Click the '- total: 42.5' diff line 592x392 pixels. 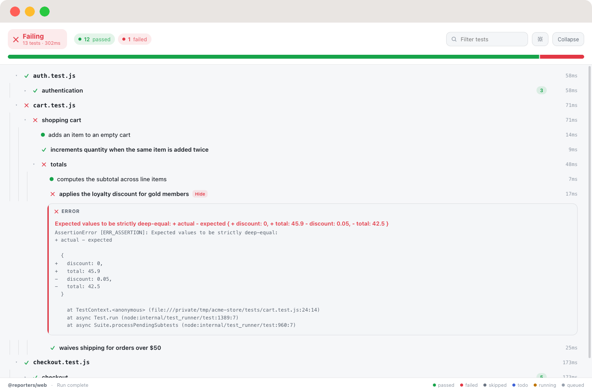(77, 286)
